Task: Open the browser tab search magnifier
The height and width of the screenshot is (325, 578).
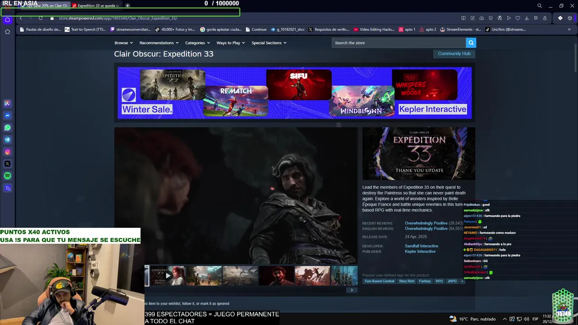Action: click(x=540, y=6)
